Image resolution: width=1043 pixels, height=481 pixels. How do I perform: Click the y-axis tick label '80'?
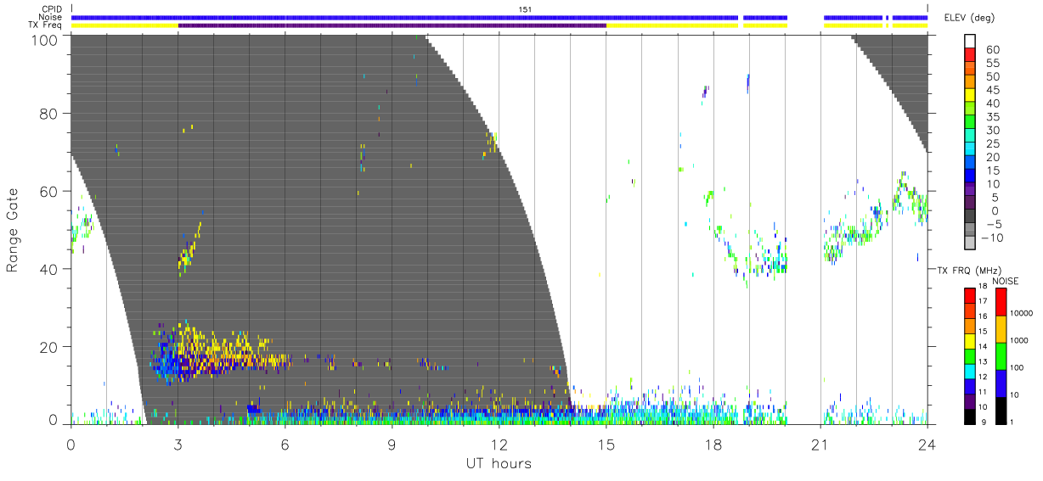point(50,114)
